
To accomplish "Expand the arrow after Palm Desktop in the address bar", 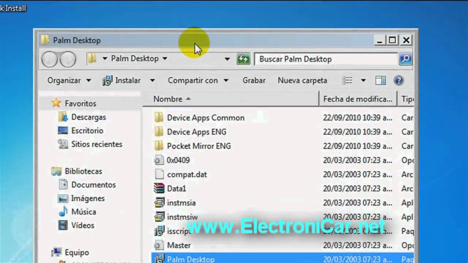I will pyautogui.click(x=165, y=58).
